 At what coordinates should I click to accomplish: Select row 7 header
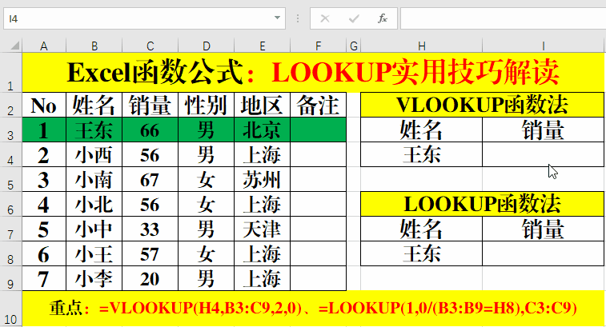click(11, 229)
